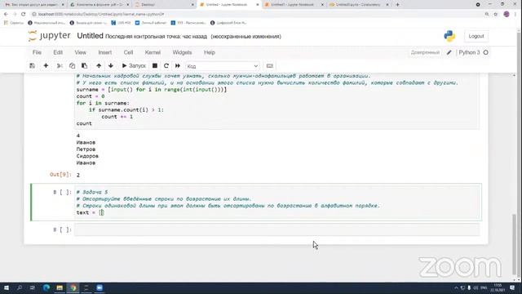Click the Jupyter logo
Screen dimensions: 522x294
pyautogui.click(x=49, y=36)
